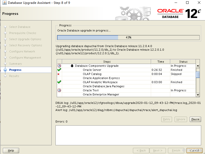Click the Steps column header
The height and width of the screenshot is (154, 205).
pos(107,62)
